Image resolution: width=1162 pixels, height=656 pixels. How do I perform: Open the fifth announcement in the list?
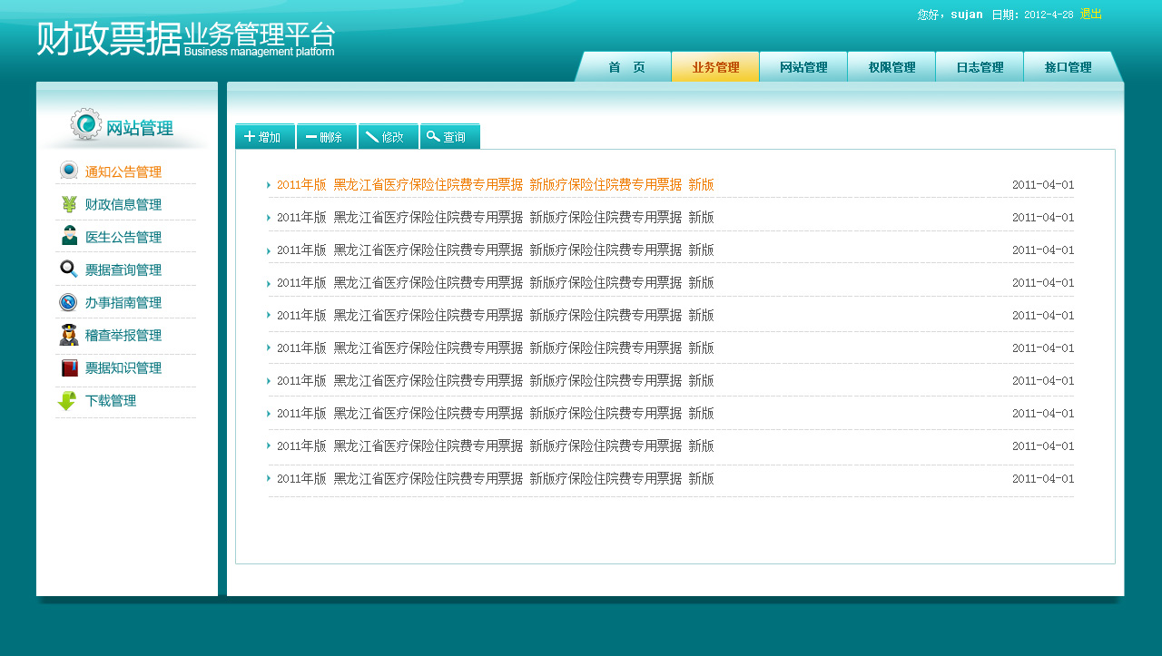[496, 315]
